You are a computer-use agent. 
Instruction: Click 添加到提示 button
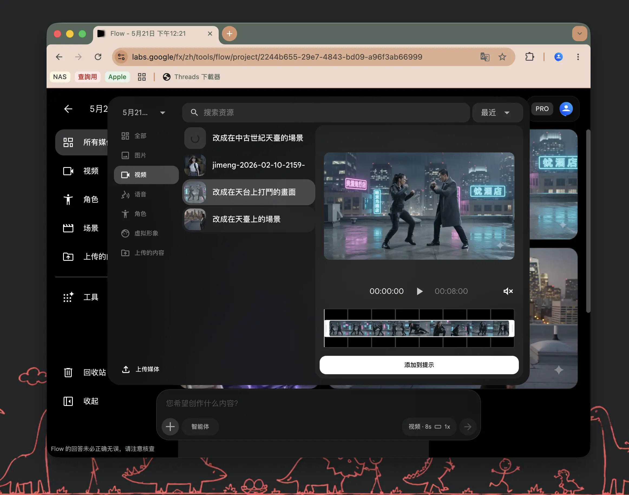[x=419, y=365]
